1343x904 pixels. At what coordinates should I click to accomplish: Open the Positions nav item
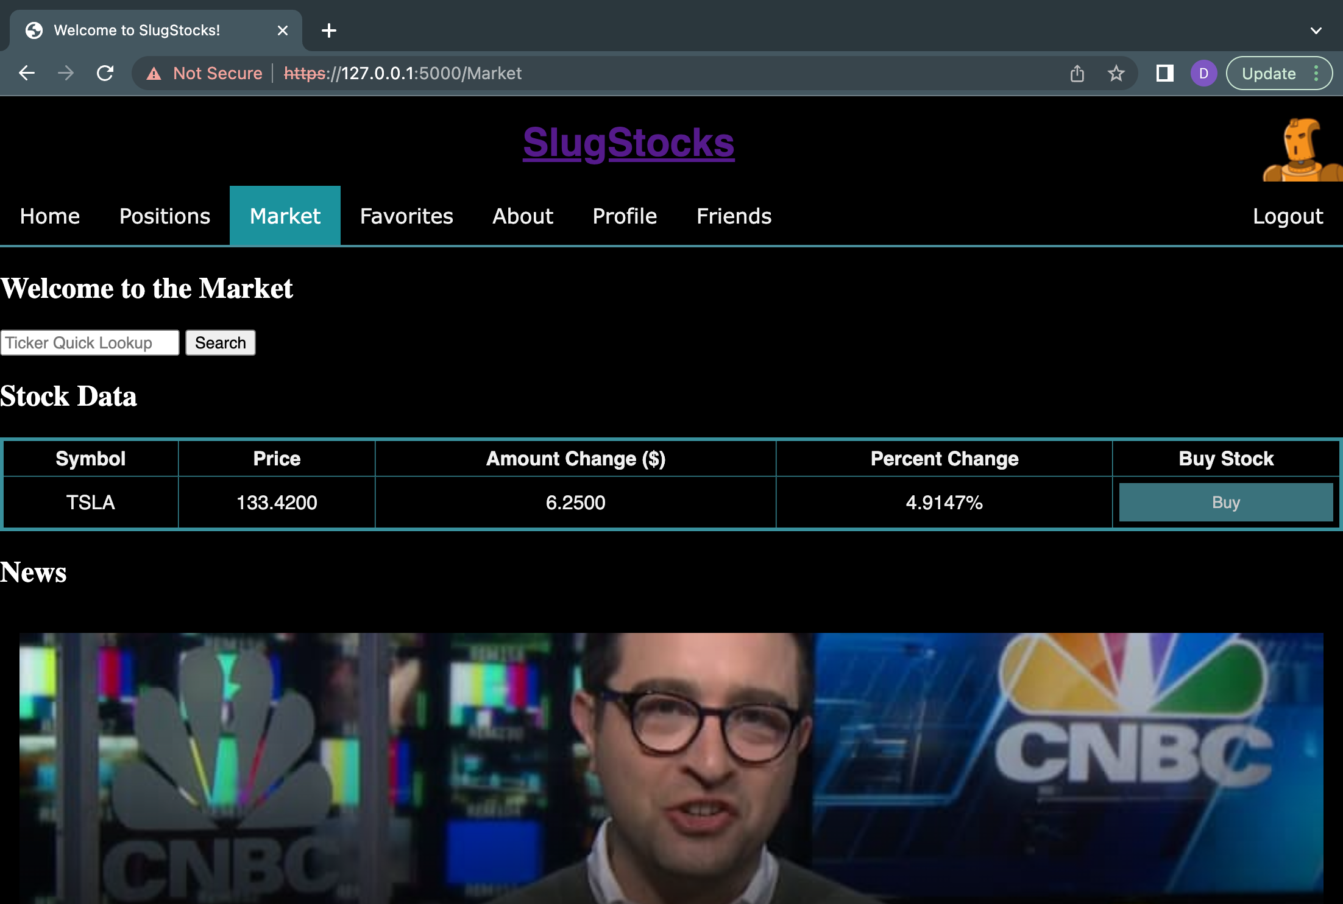click(165, 216)
